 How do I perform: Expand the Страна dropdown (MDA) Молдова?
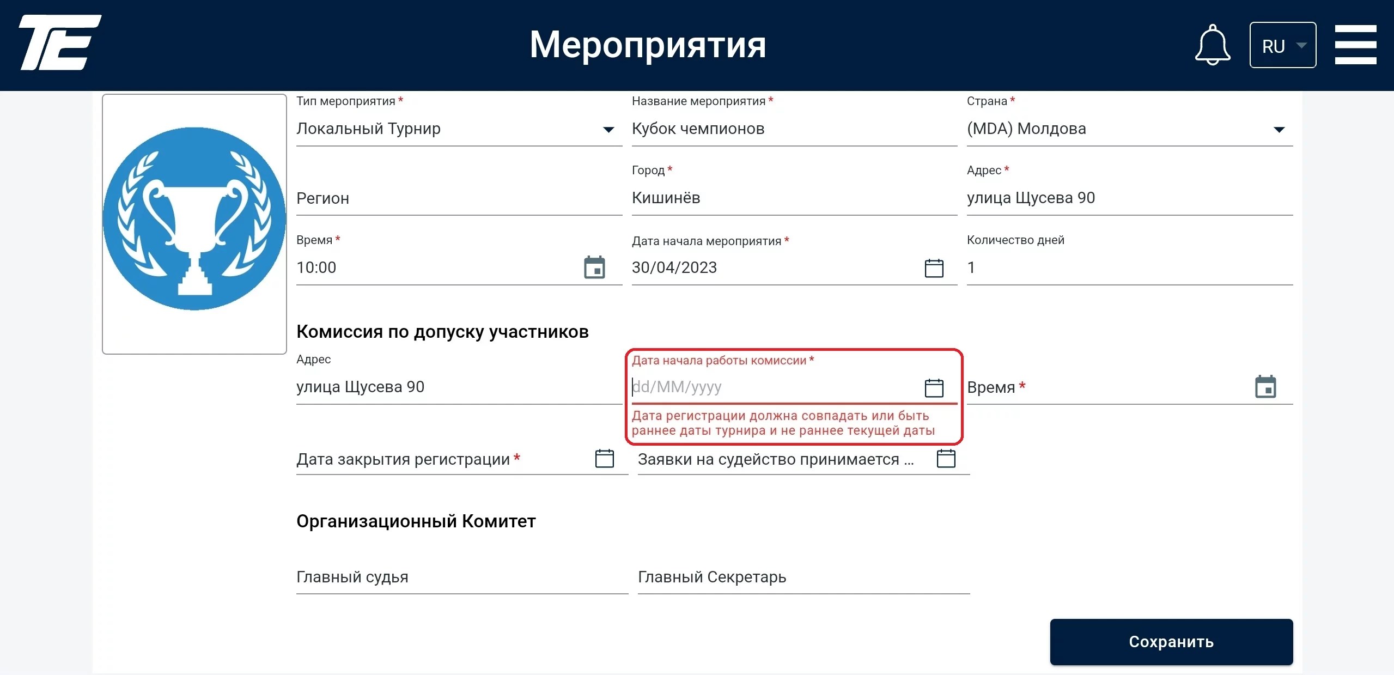coord(1279,130)
